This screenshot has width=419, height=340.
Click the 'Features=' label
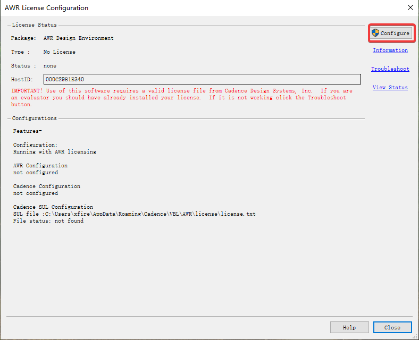(x=28, y=131)
